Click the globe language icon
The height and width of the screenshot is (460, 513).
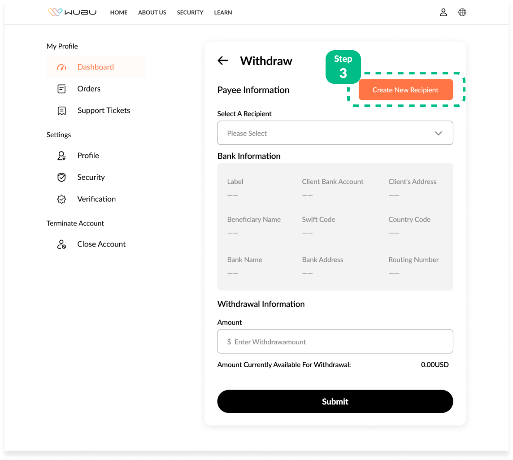tap(462, 12)
